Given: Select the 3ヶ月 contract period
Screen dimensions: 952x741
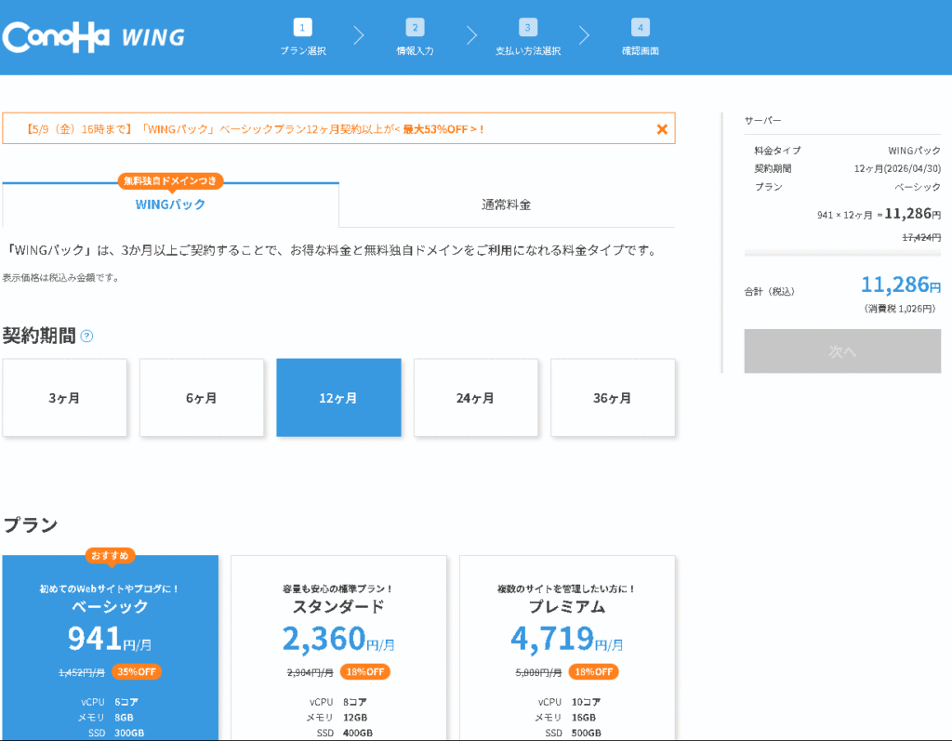Looking at the screenshot, I should click(64, 398).
